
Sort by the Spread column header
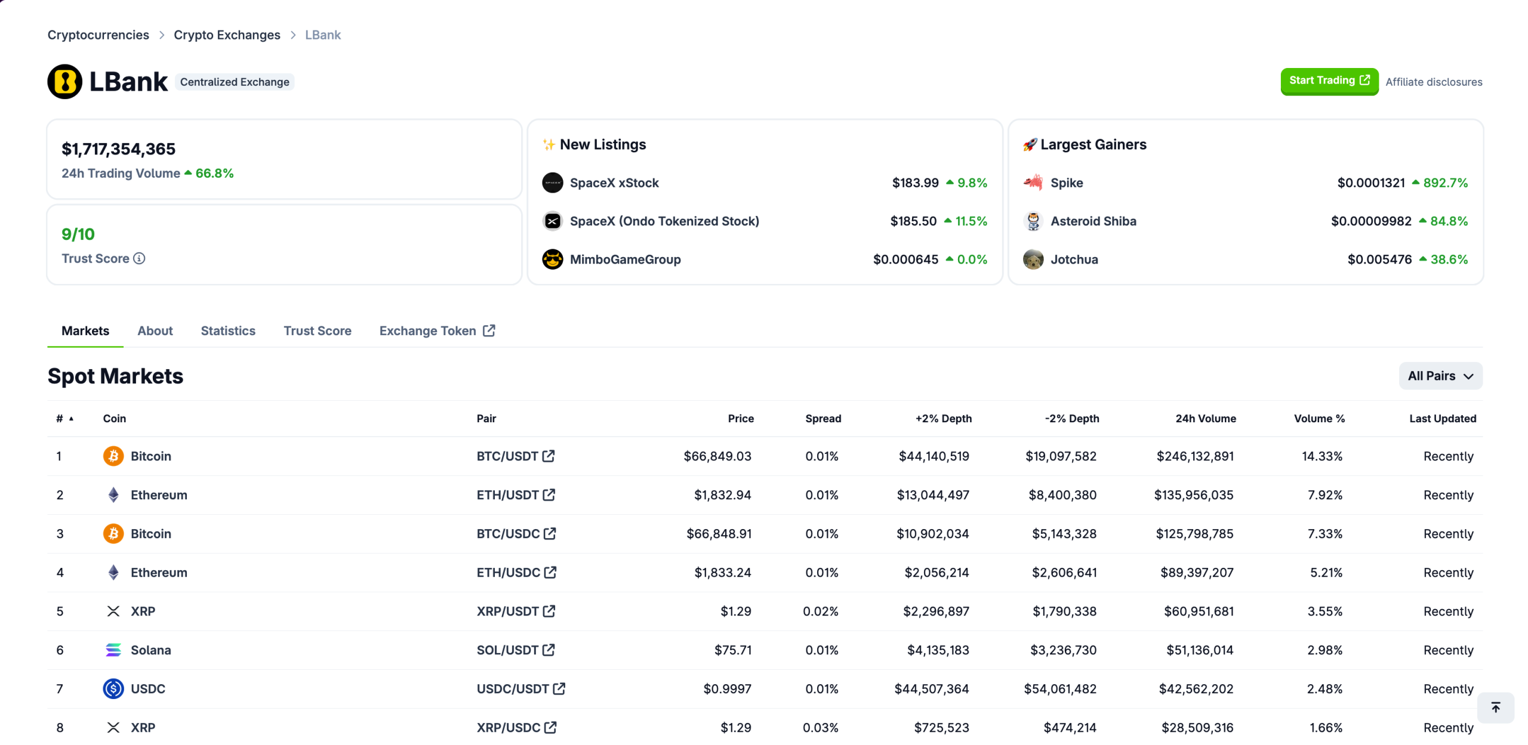click(x=822, y=419)
